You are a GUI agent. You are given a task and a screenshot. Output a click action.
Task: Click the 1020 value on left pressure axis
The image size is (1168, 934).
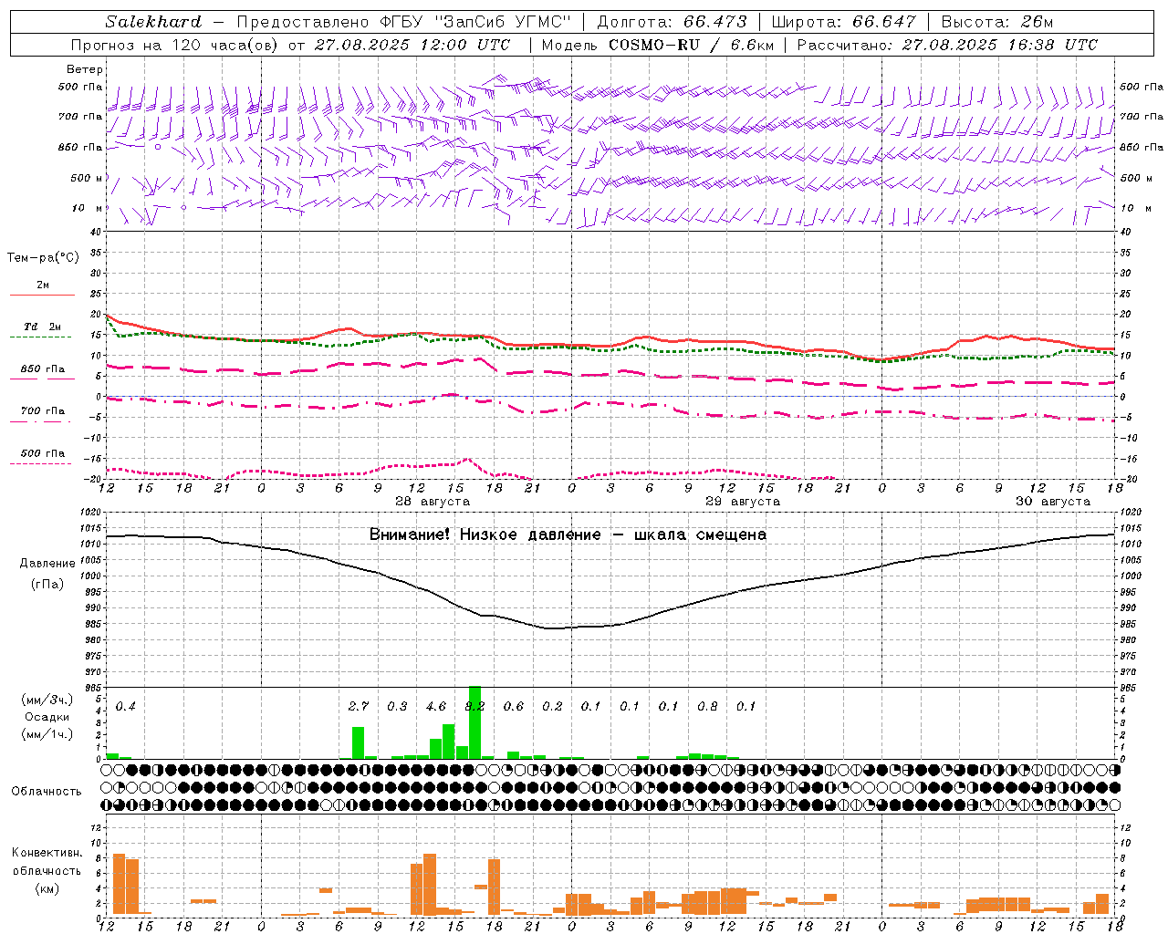tap(91, 513)
